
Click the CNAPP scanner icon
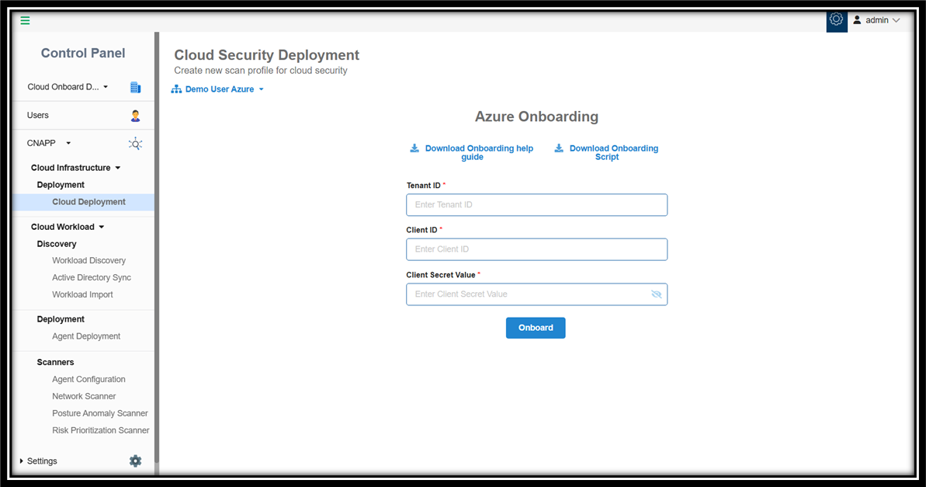click(x=135, y=144)
